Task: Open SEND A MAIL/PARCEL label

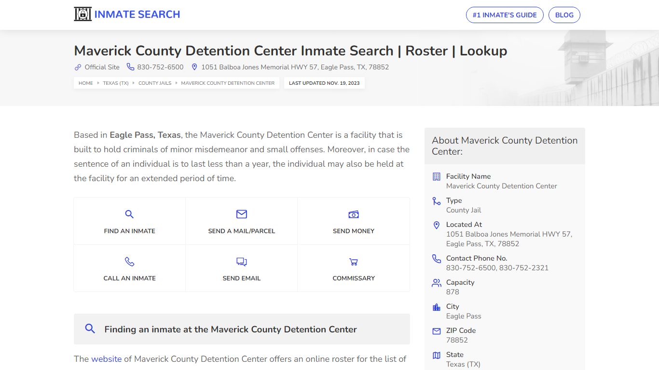Action: click(242, 231)
